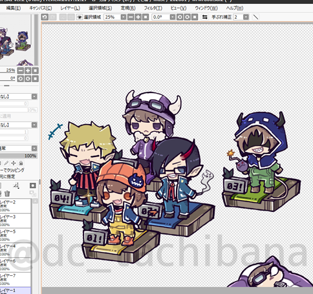
Task: Rotate canvas counterclockwise from toolbar
Action: click(180, 17)
